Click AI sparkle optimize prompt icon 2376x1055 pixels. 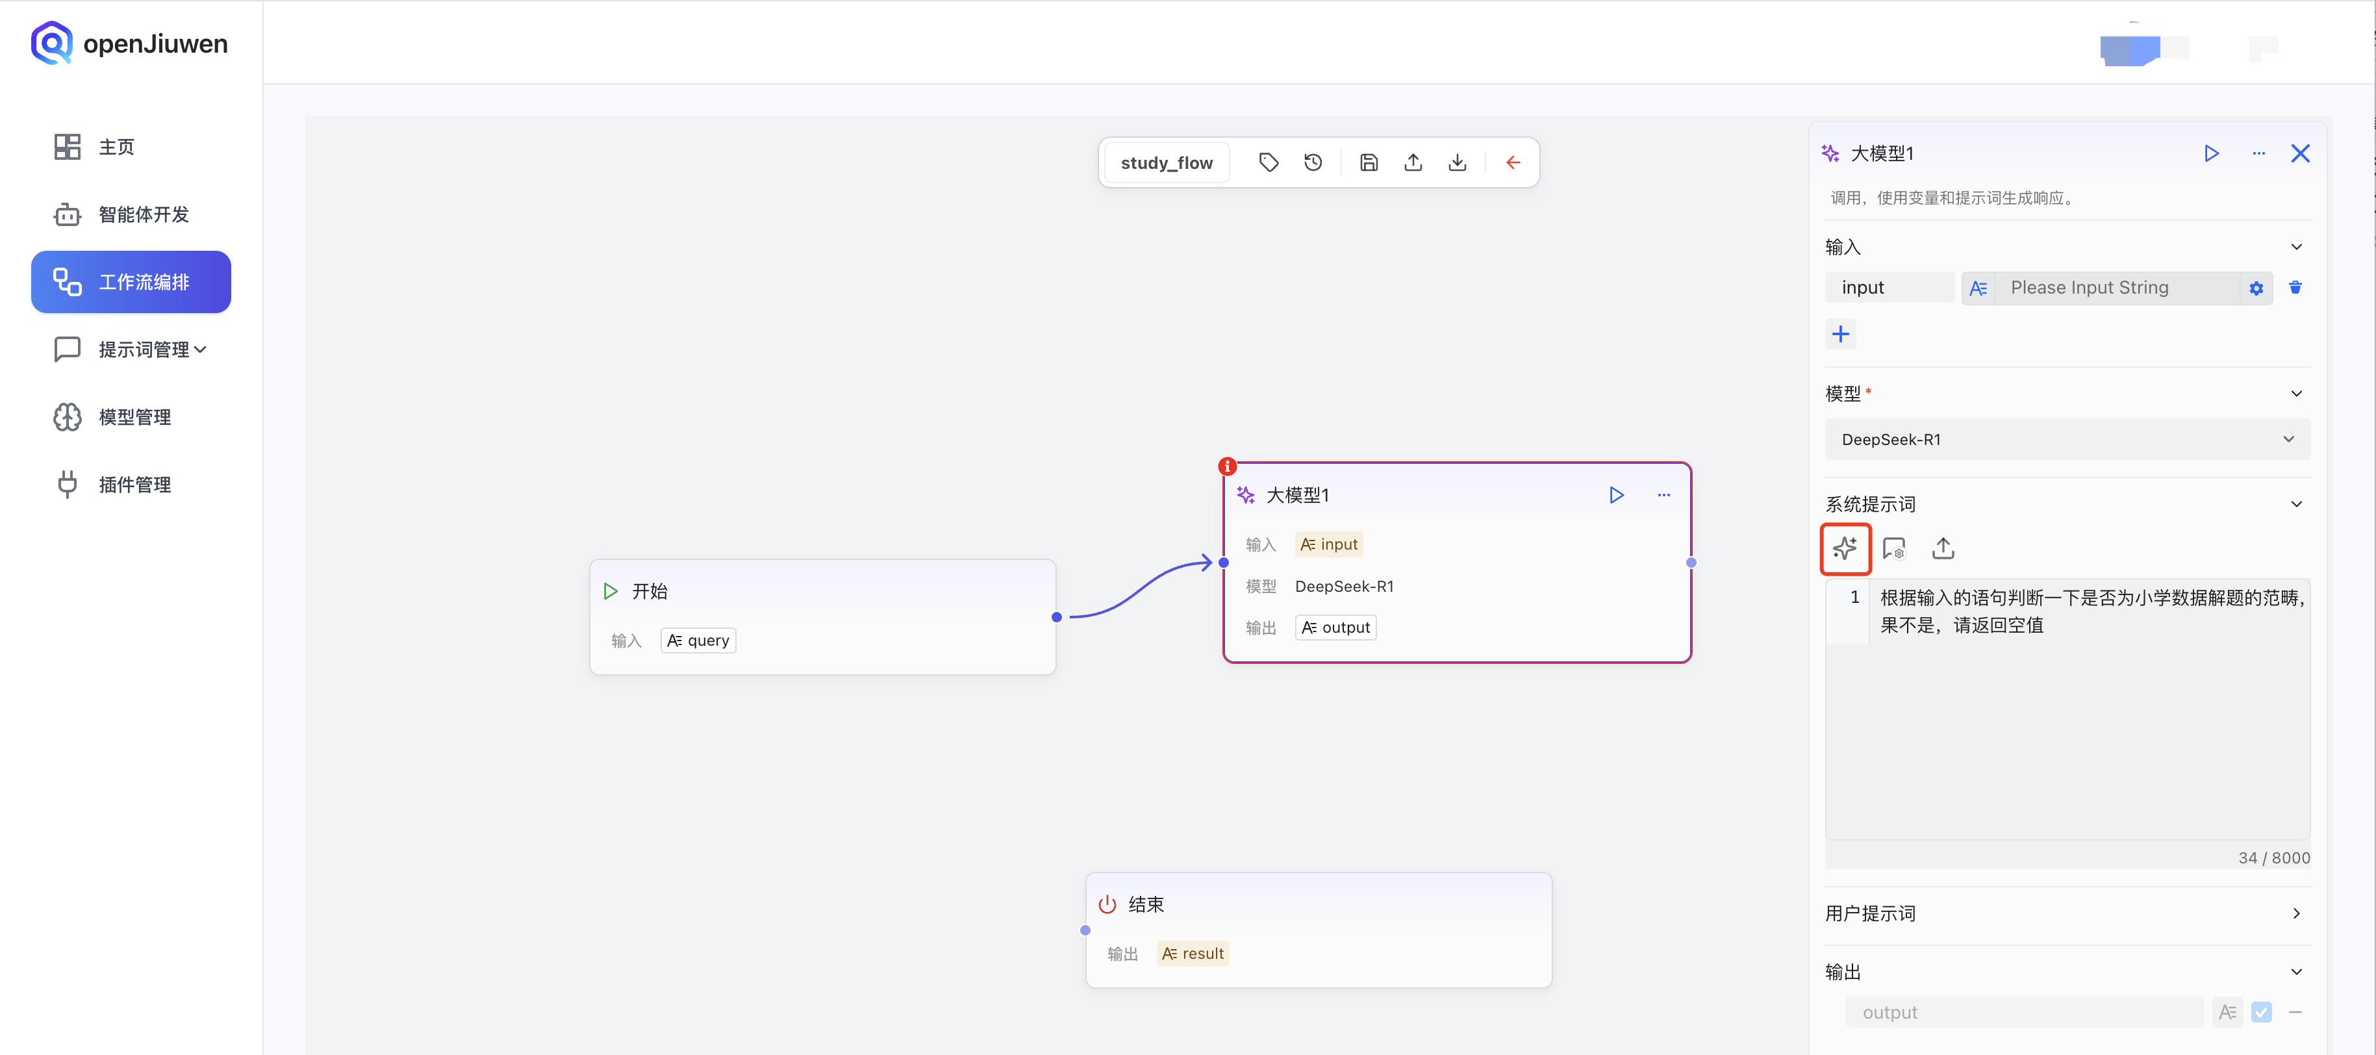(1845, 549)
